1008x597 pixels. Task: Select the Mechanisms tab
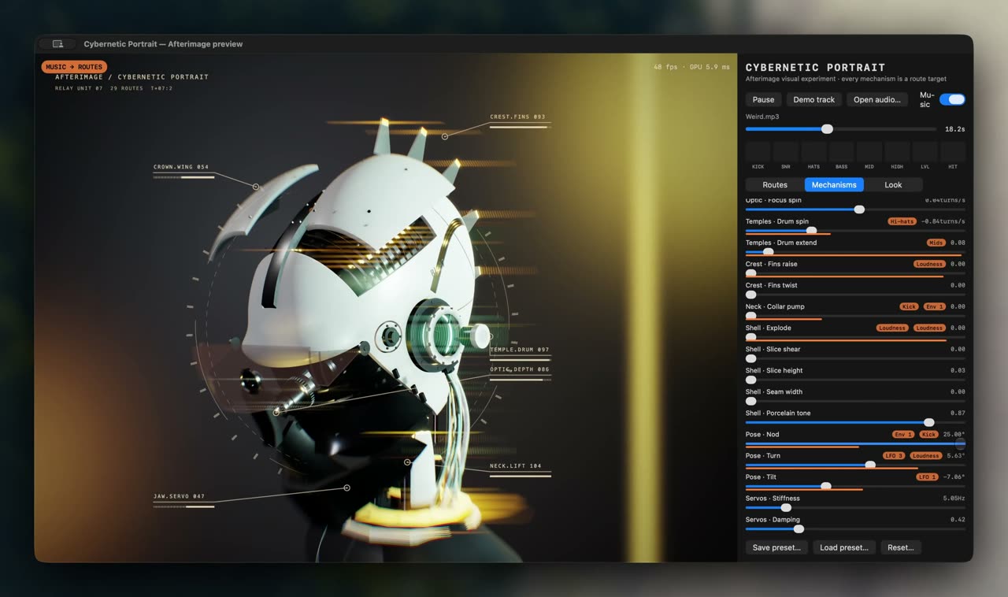click(834, 185)
